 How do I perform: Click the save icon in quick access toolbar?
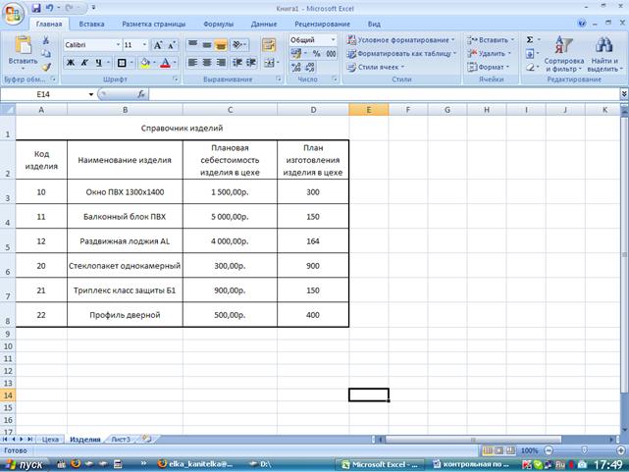tap(35, 7)
